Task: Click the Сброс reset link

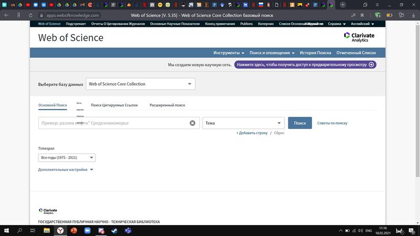Action: (279, 133)
